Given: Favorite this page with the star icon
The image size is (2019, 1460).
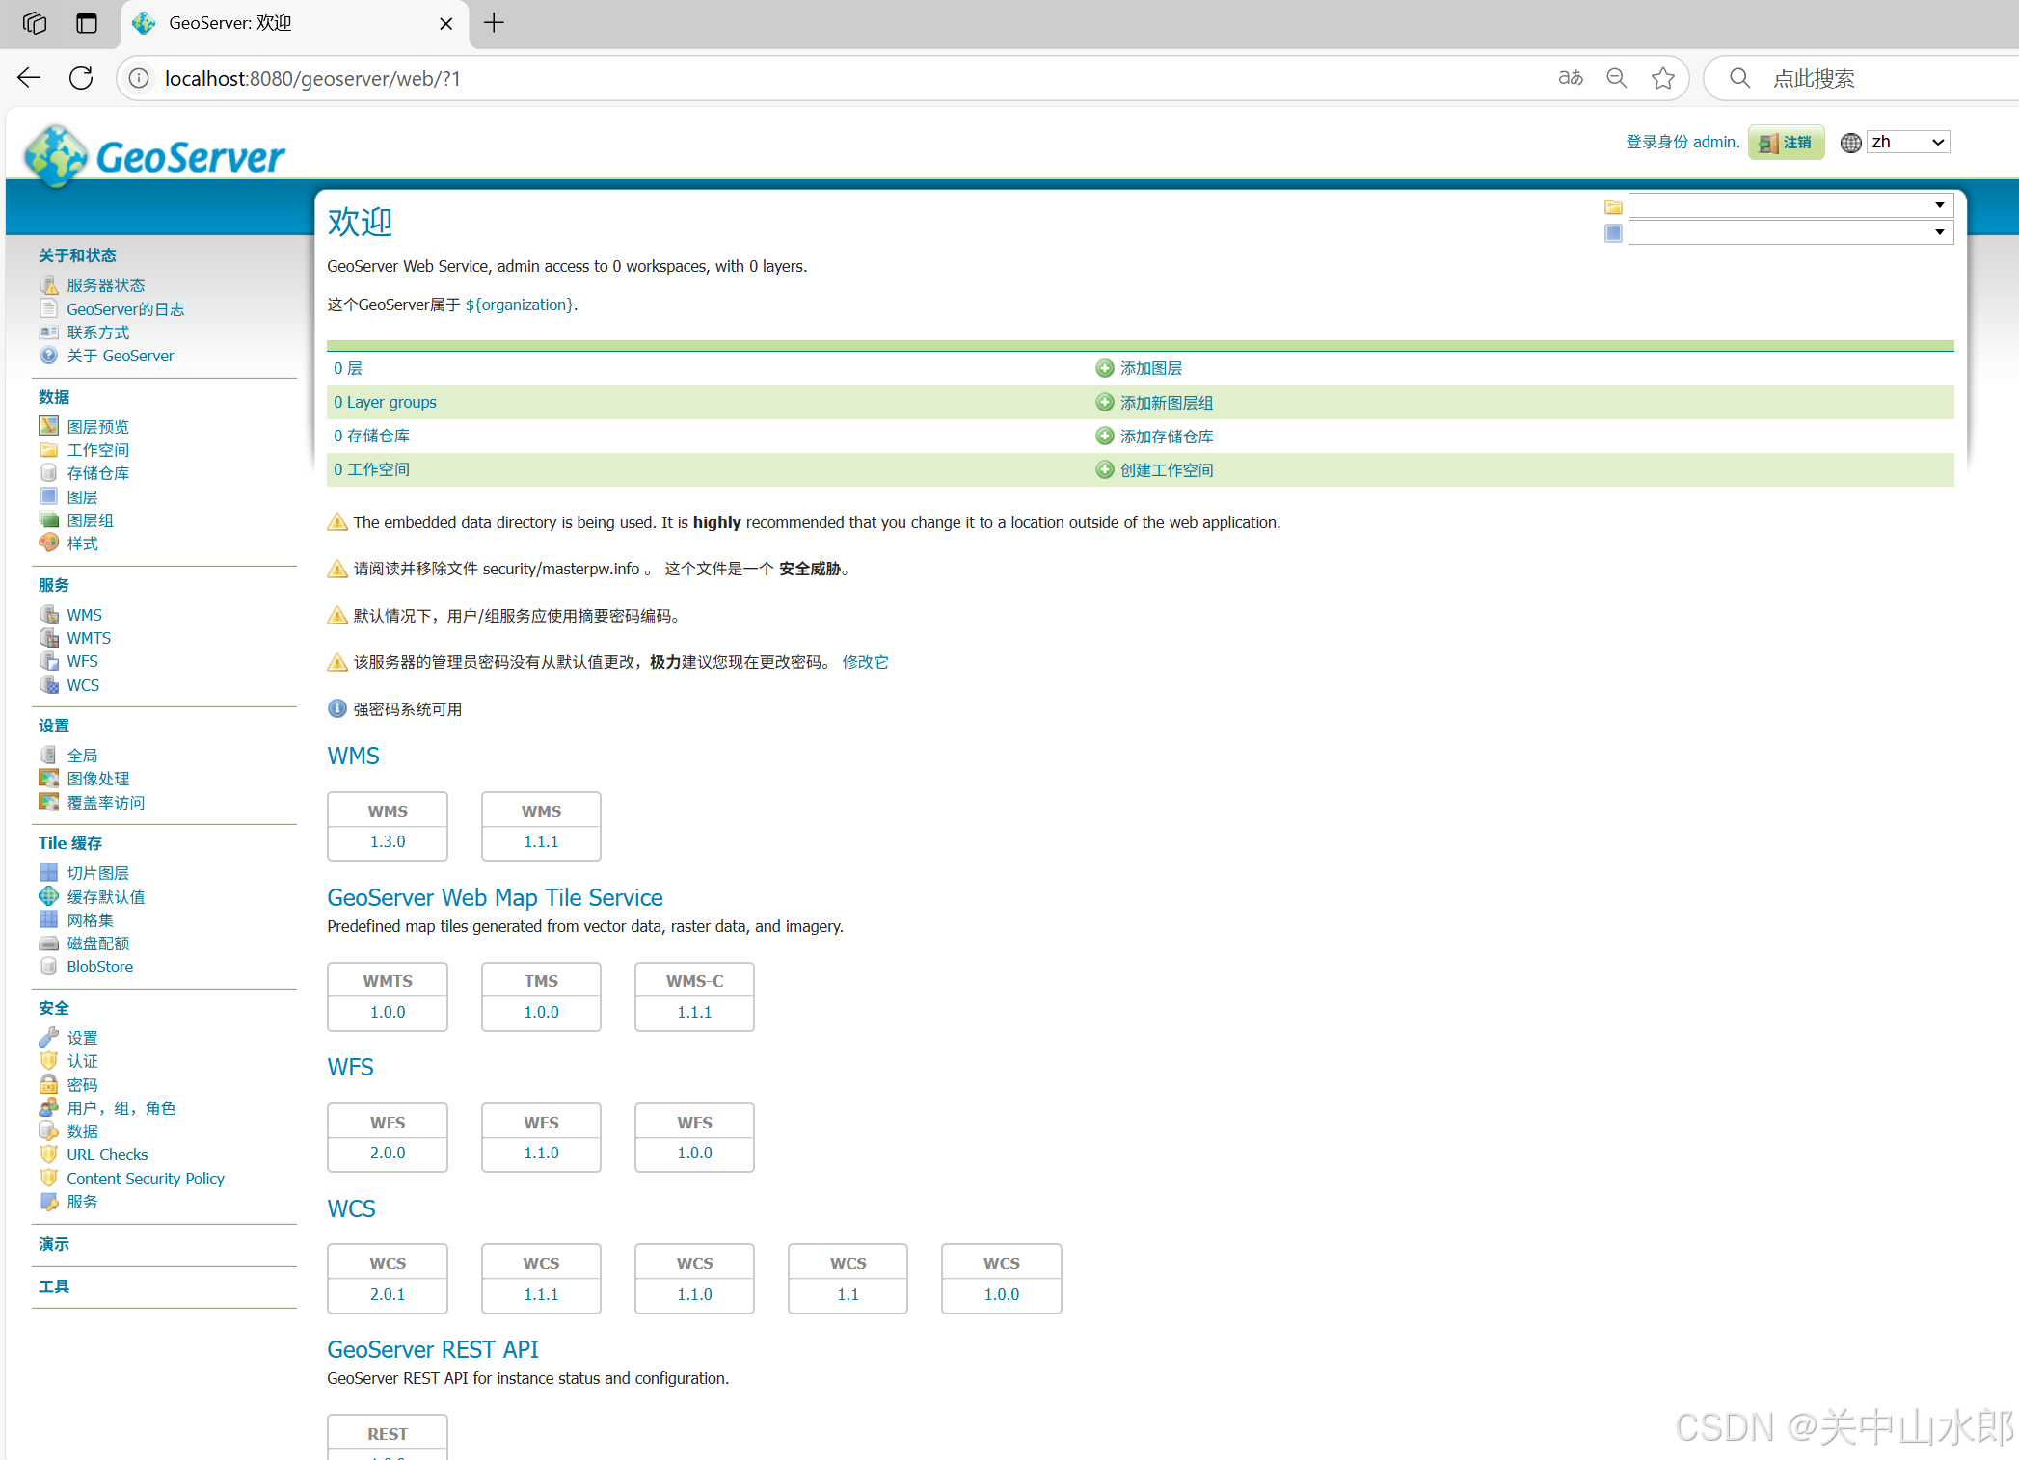Looking at the screenshot, I should point(1662,78).
